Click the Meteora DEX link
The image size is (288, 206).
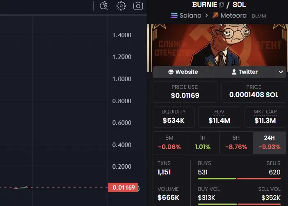pos(229,16)
